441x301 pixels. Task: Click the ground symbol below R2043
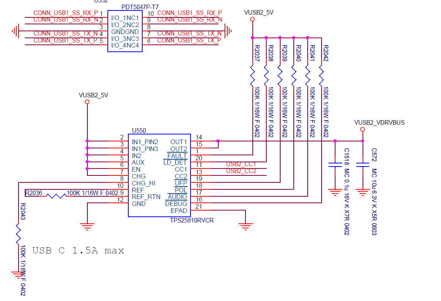point(17,275)
